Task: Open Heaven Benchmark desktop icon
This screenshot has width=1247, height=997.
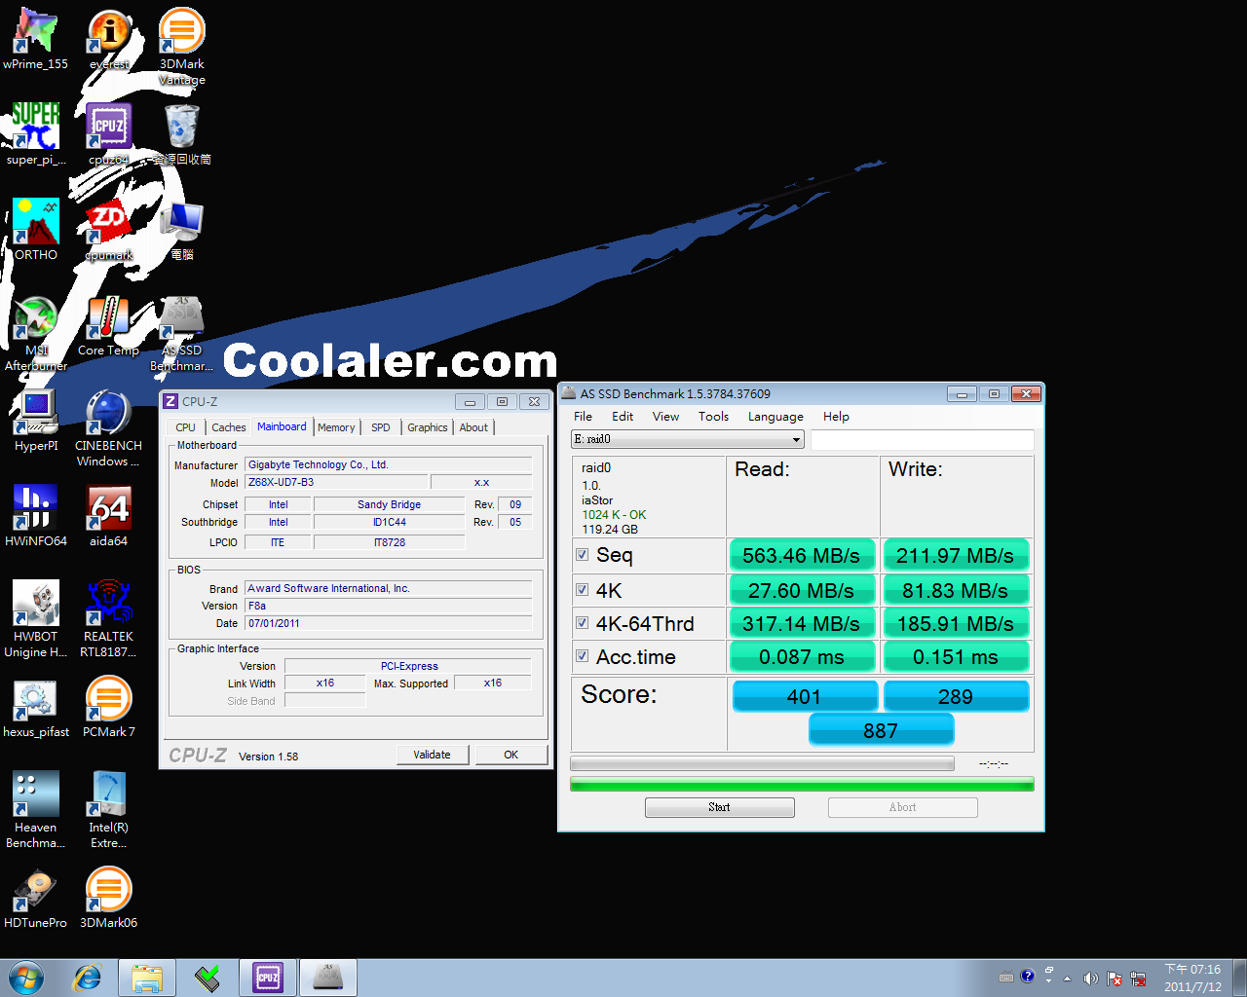Action: click(36, 810)
